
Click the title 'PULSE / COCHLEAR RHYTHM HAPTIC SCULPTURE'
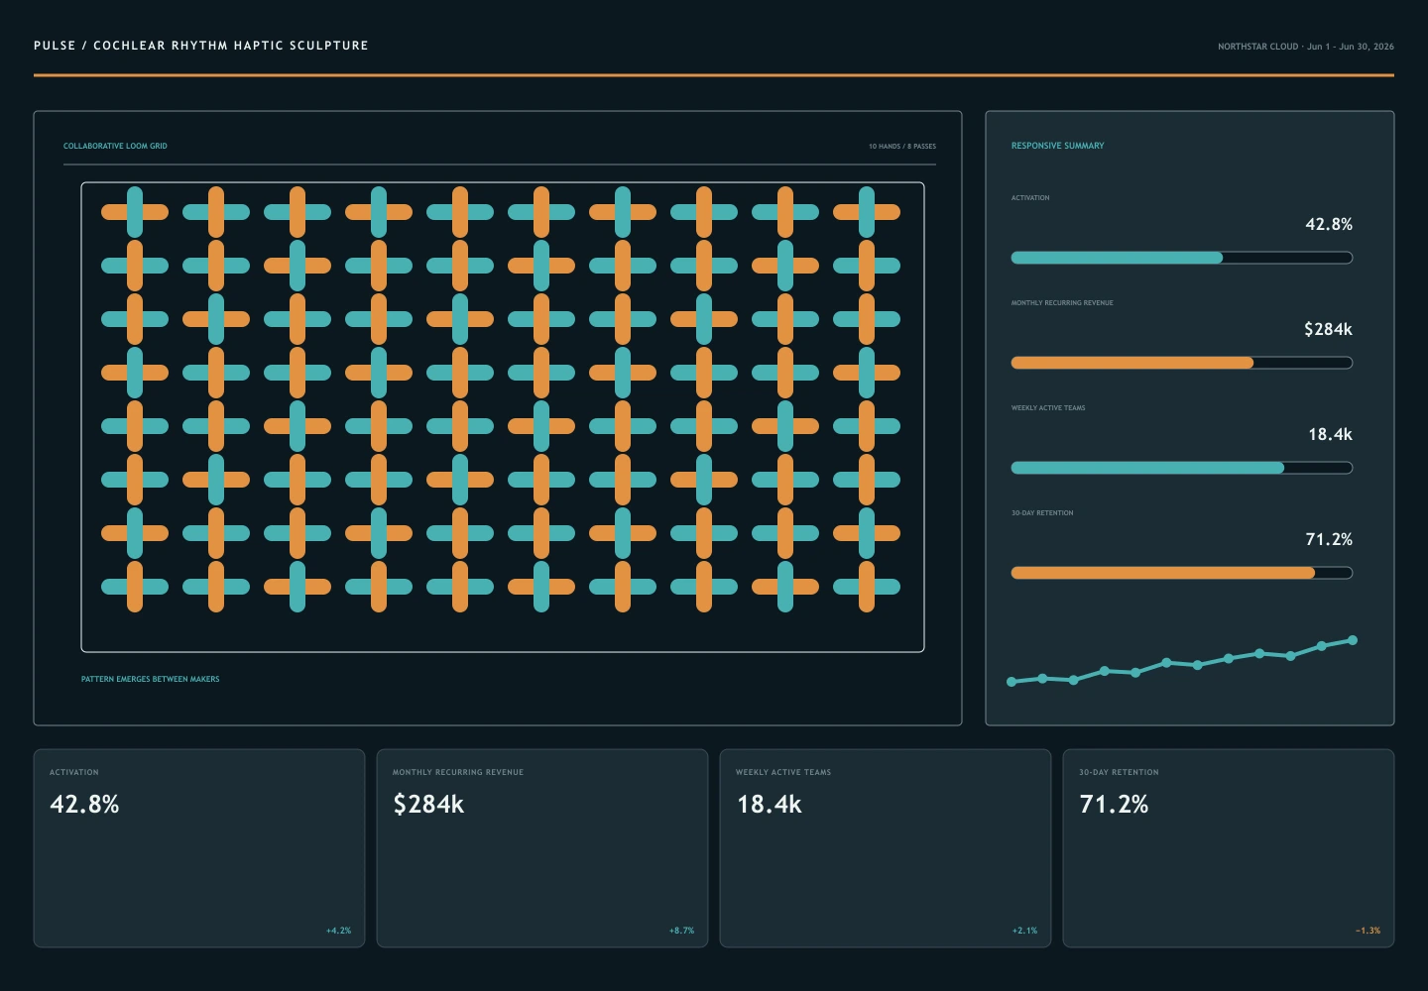(x=201, y=46)
